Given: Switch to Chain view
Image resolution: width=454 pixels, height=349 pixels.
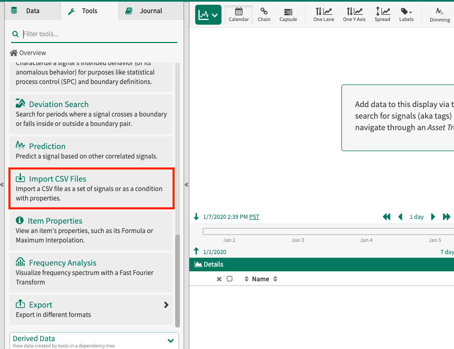Looking at the screenshot, I should [x=264, y=14].
